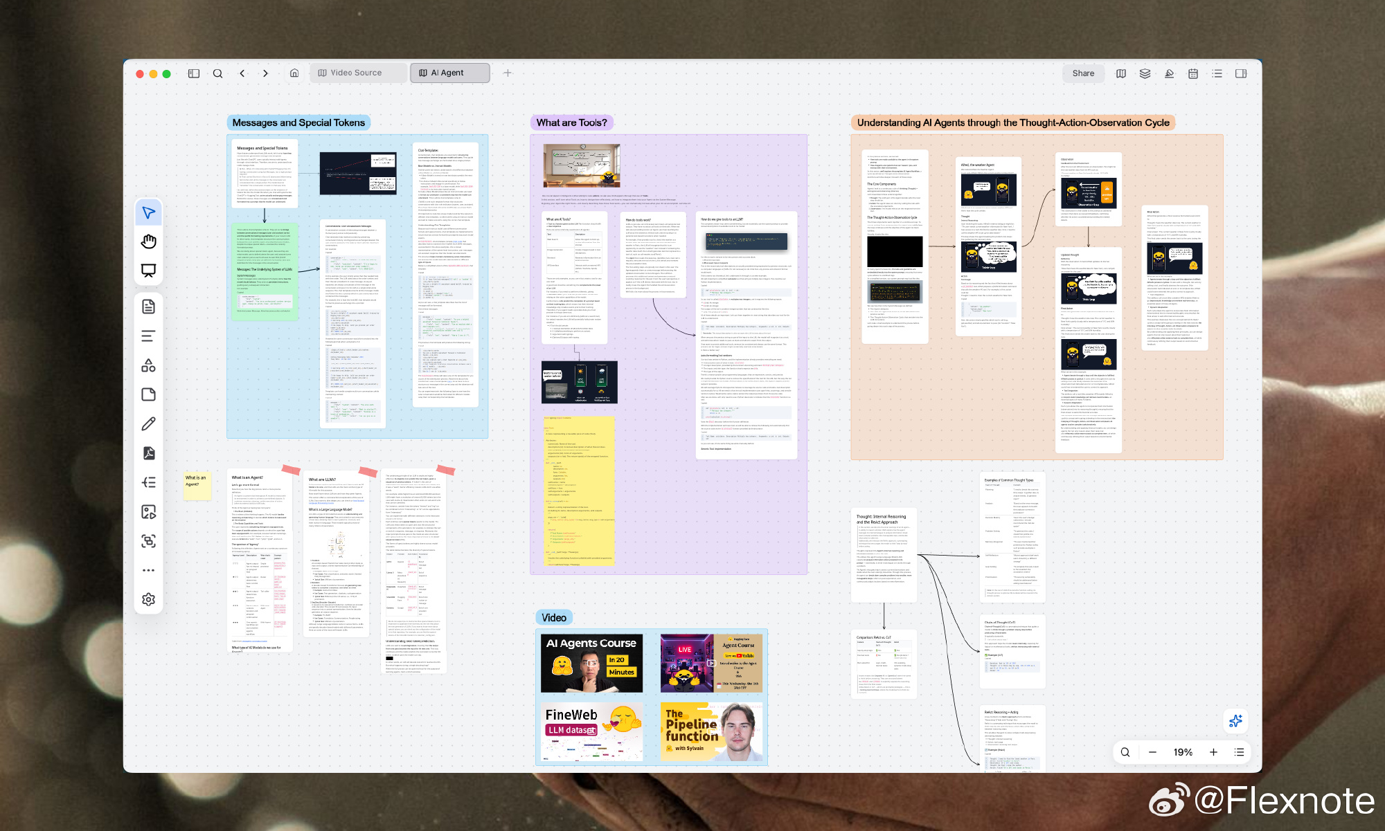Select the text lines tool
The image size is (1385, 831).
[x=148, y=336]
